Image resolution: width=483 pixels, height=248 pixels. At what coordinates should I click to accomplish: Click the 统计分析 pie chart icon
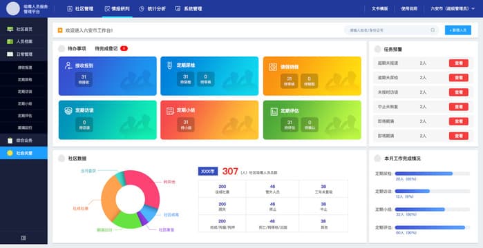[142, 9]
